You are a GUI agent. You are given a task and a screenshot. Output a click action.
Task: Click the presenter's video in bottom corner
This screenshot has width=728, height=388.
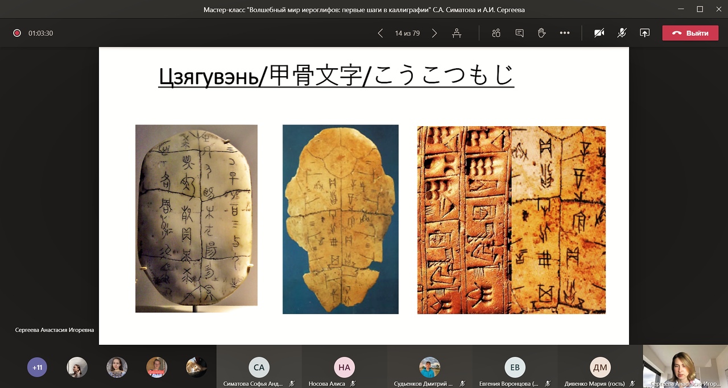[685, 366]
